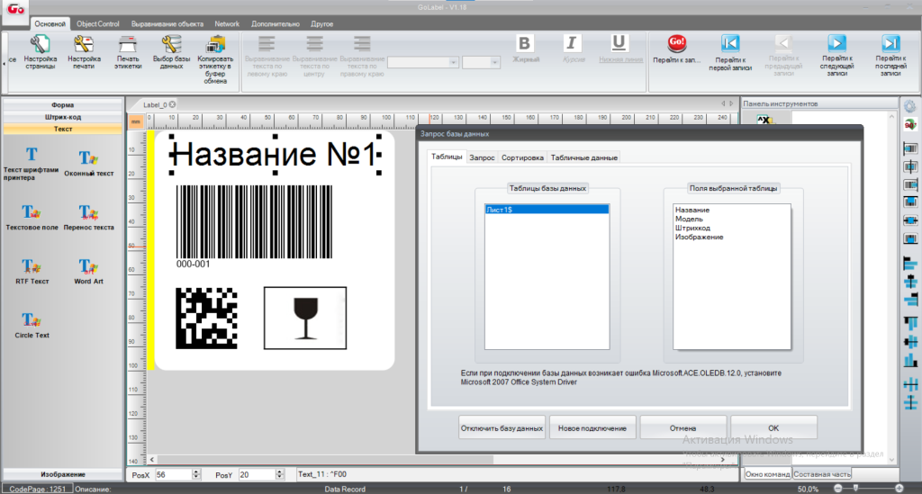Confirm the database query dialog with OK

point(773,428)
